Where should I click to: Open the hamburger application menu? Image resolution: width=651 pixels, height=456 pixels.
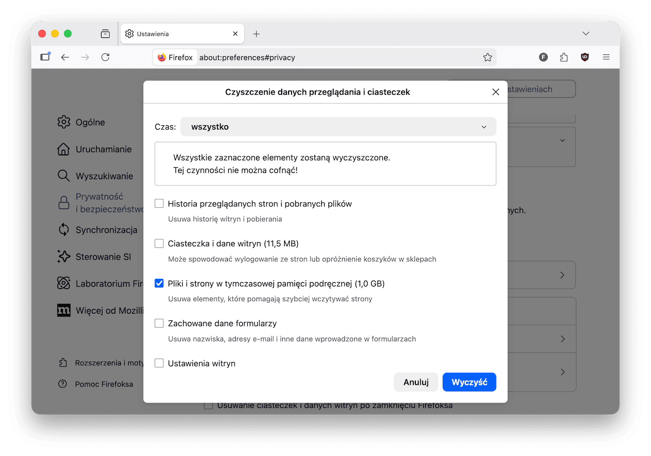tap(606, 57)
